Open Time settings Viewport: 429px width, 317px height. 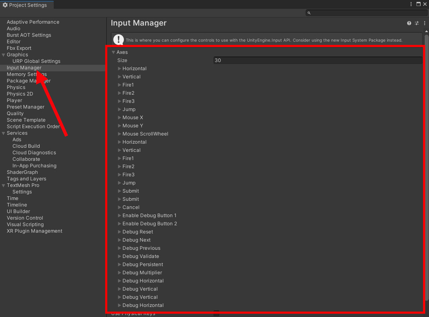pos(12,198)
